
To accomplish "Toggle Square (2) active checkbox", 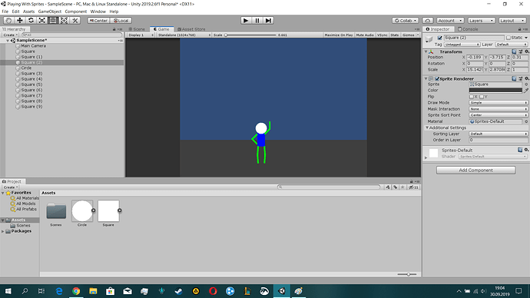I will pos(440,38).
